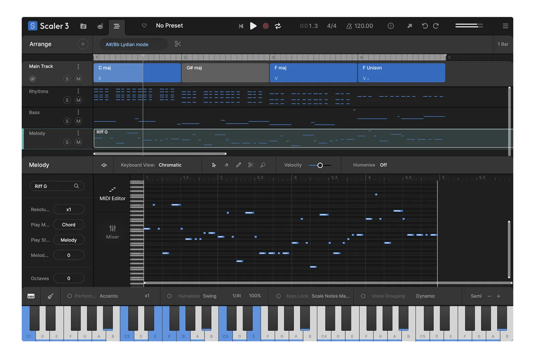535x352 pixels.
Task: Click the Main Track link icon
Action: pos(32,79)
